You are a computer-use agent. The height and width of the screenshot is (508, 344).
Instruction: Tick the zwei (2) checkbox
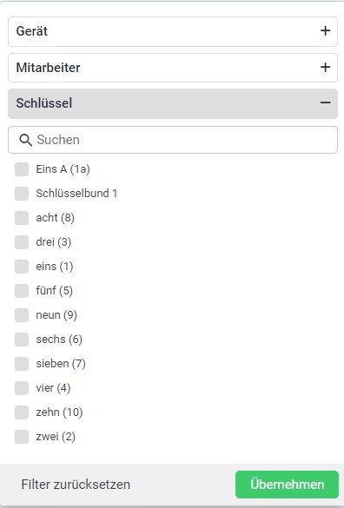22,437
